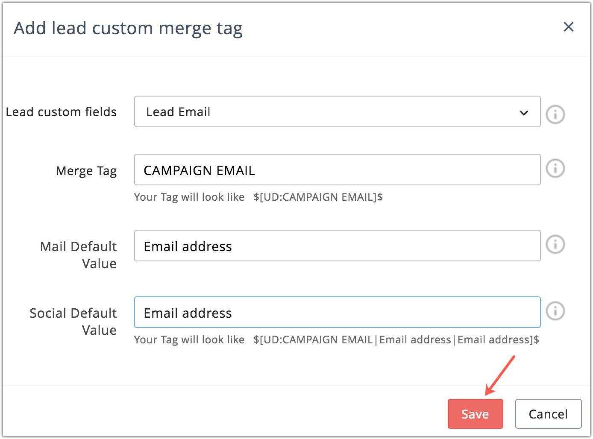Click the Social Default Value label
This screenshot has height=439, width=593.
[x=73, y=322]
